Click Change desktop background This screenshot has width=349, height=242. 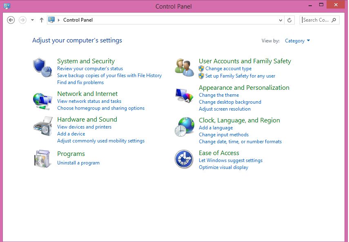230,102
